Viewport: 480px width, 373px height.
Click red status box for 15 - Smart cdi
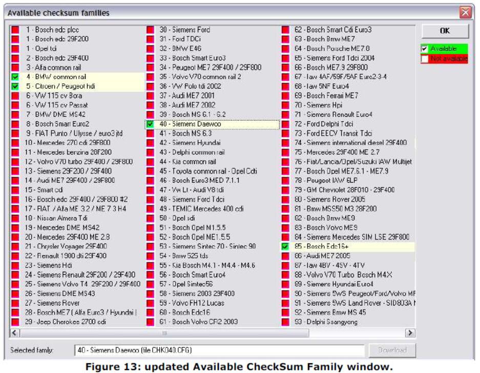click(x=15, y=190)
